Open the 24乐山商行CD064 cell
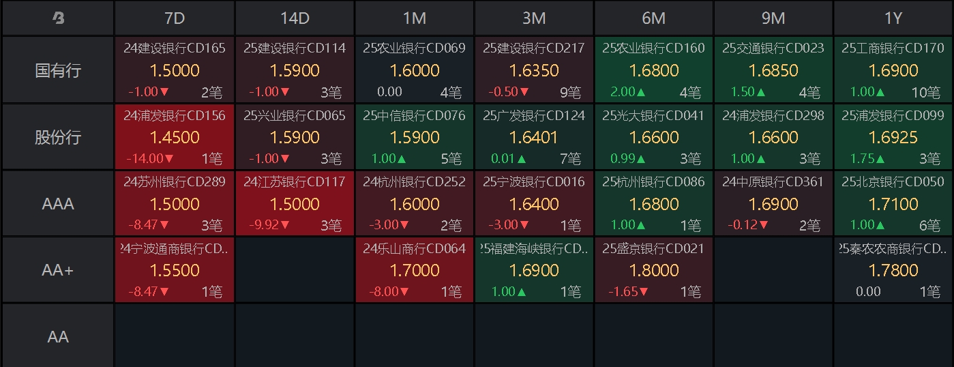The width and height of the screenshot is (954, 367). pyautogui.click(x=415, y=270)
